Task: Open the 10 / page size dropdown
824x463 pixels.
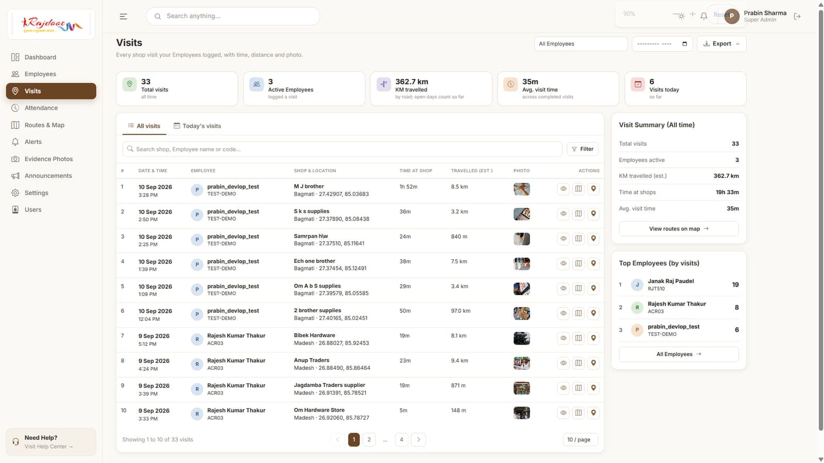Action: click(x=580, y=440)
